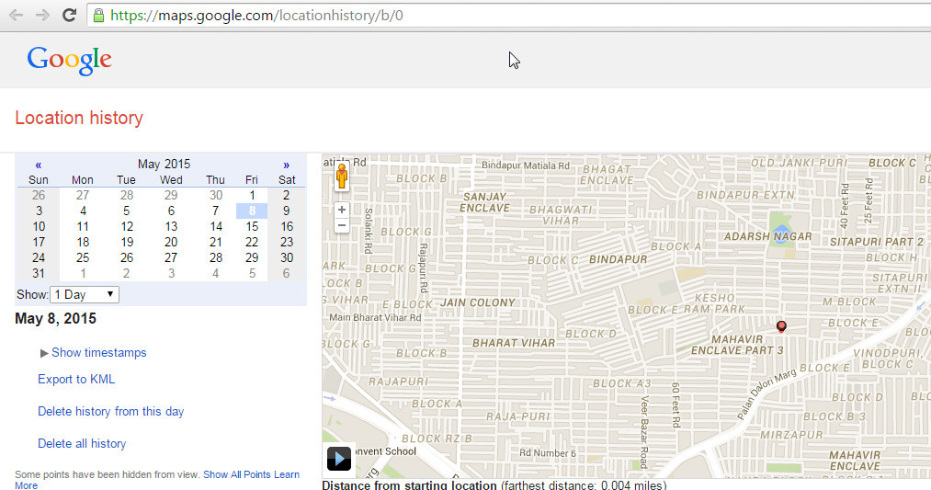Click Show All Points link
Screen dimensions: 931x490
(237, 474)
